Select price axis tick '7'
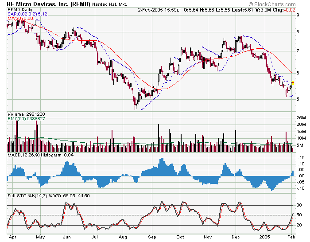This screenshot has width=310, height=242. 298,51
